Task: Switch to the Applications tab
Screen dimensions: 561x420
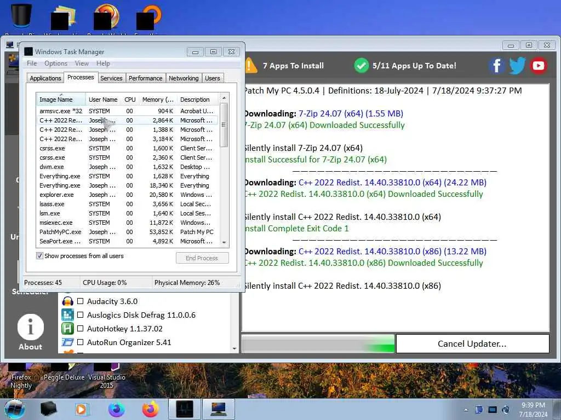Action: [x=45, y=78]
